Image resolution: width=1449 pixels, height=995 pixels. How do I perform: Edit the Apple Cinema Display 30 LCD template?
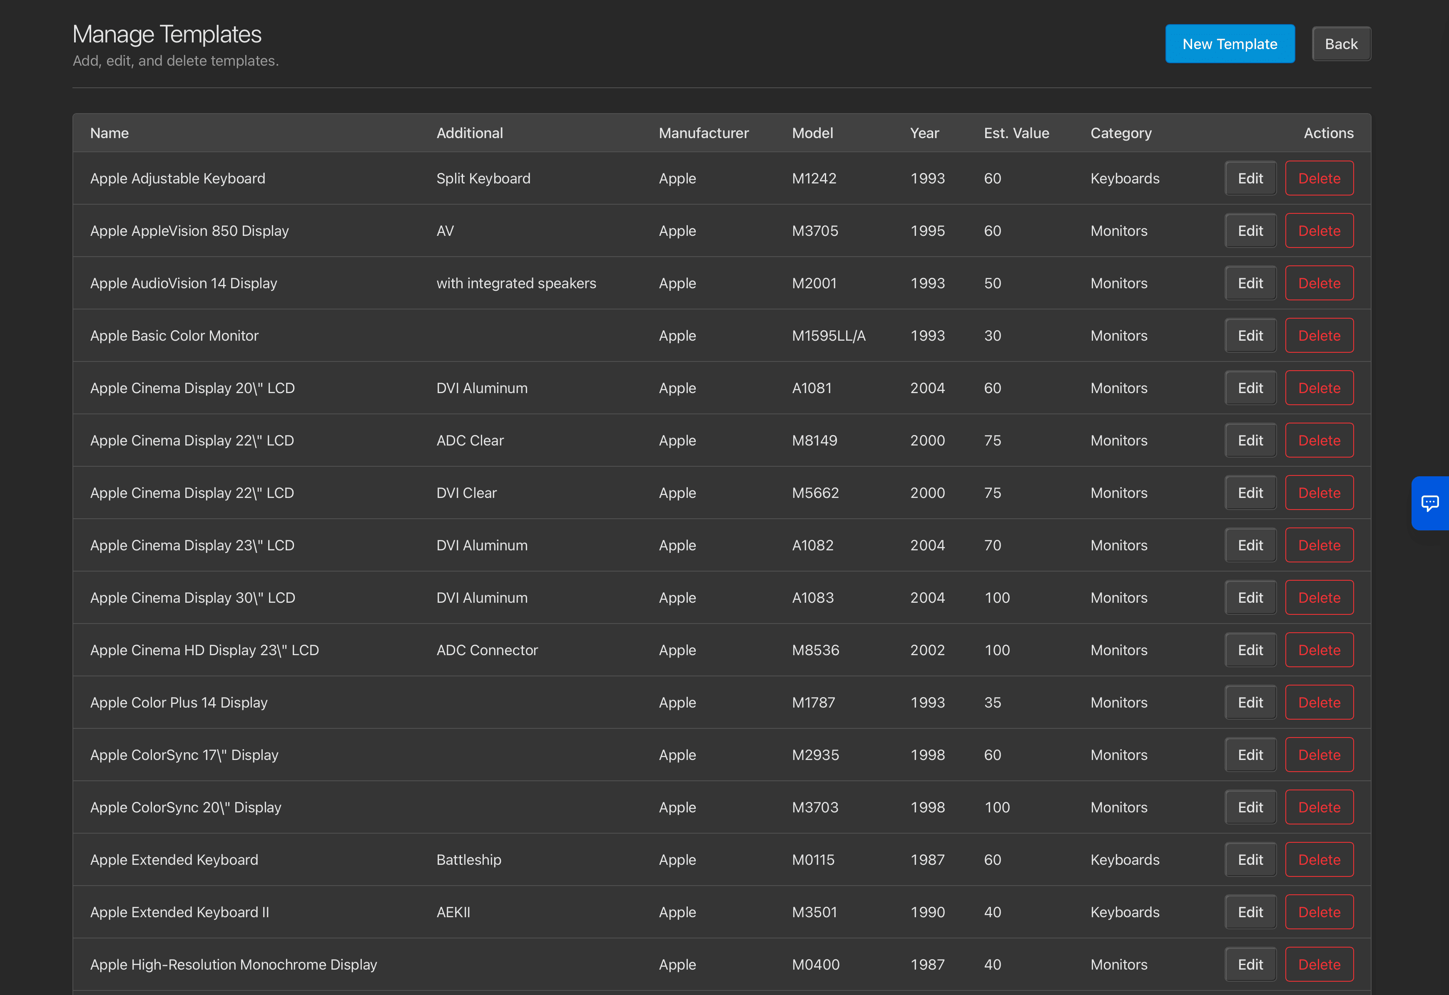pos(1250,597)
